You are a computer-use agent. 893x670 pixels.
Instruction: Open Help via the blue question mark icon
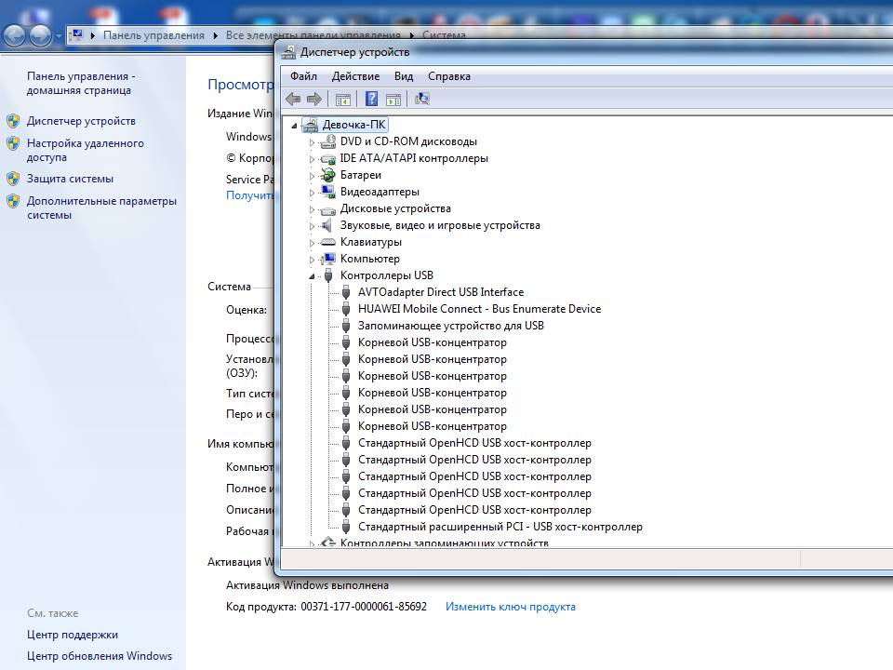pos(371,99)
